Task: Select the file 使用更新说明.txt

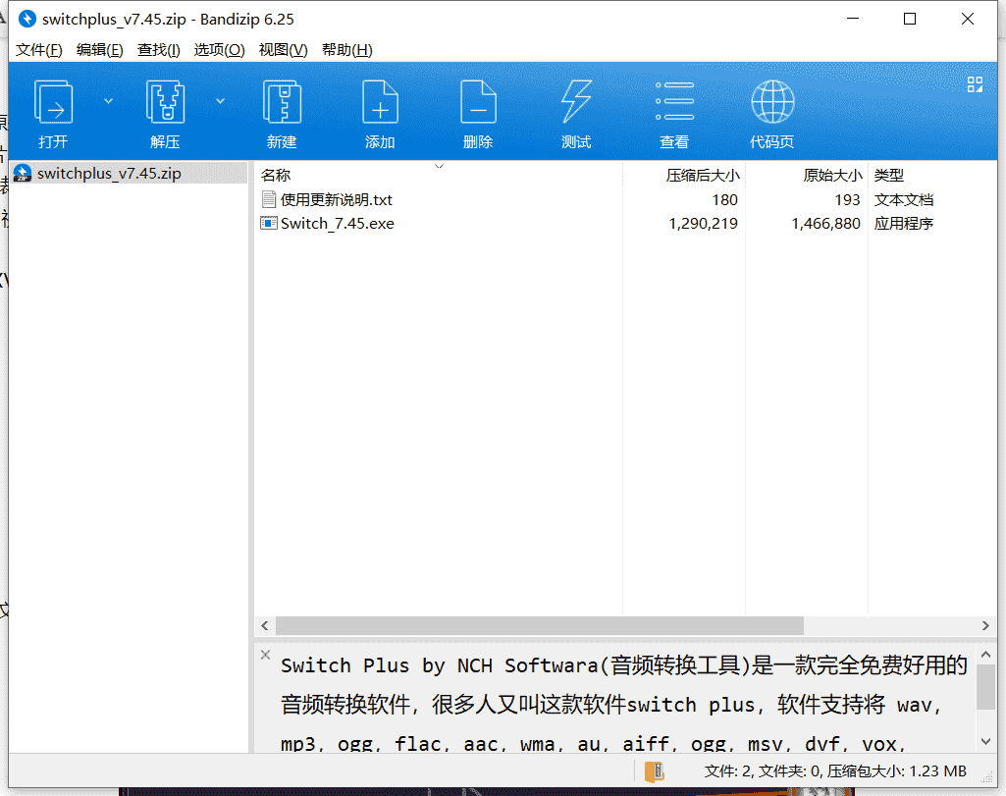Action: [x=337, y=200]
